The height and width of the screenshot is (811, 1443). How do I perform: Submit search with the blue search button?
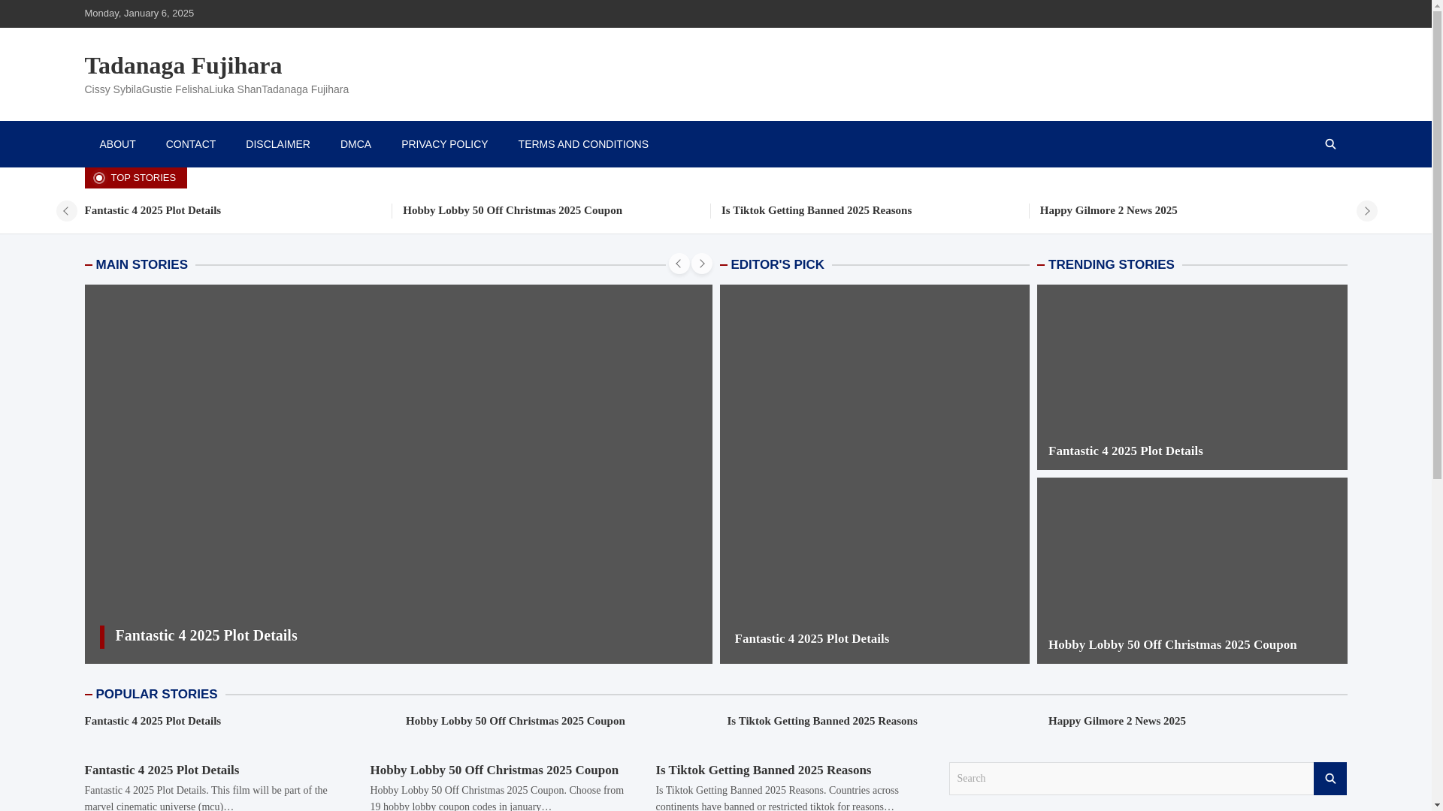click(1330, 779)
